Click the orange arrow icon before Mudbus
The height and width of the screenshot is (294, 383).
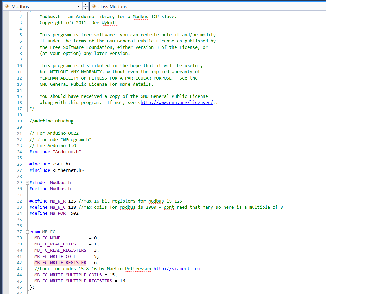6,6
